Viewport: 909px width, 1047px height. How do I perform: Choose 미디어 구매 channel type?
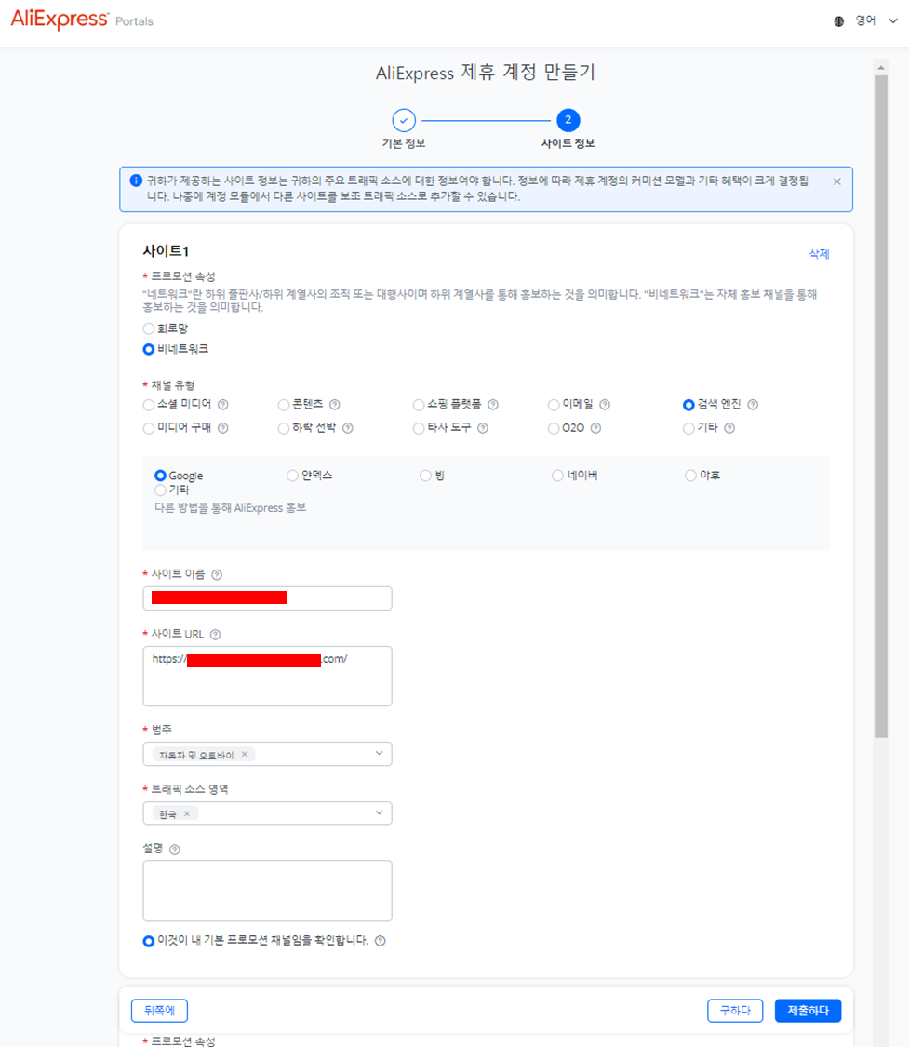click(x=148, y=428)
